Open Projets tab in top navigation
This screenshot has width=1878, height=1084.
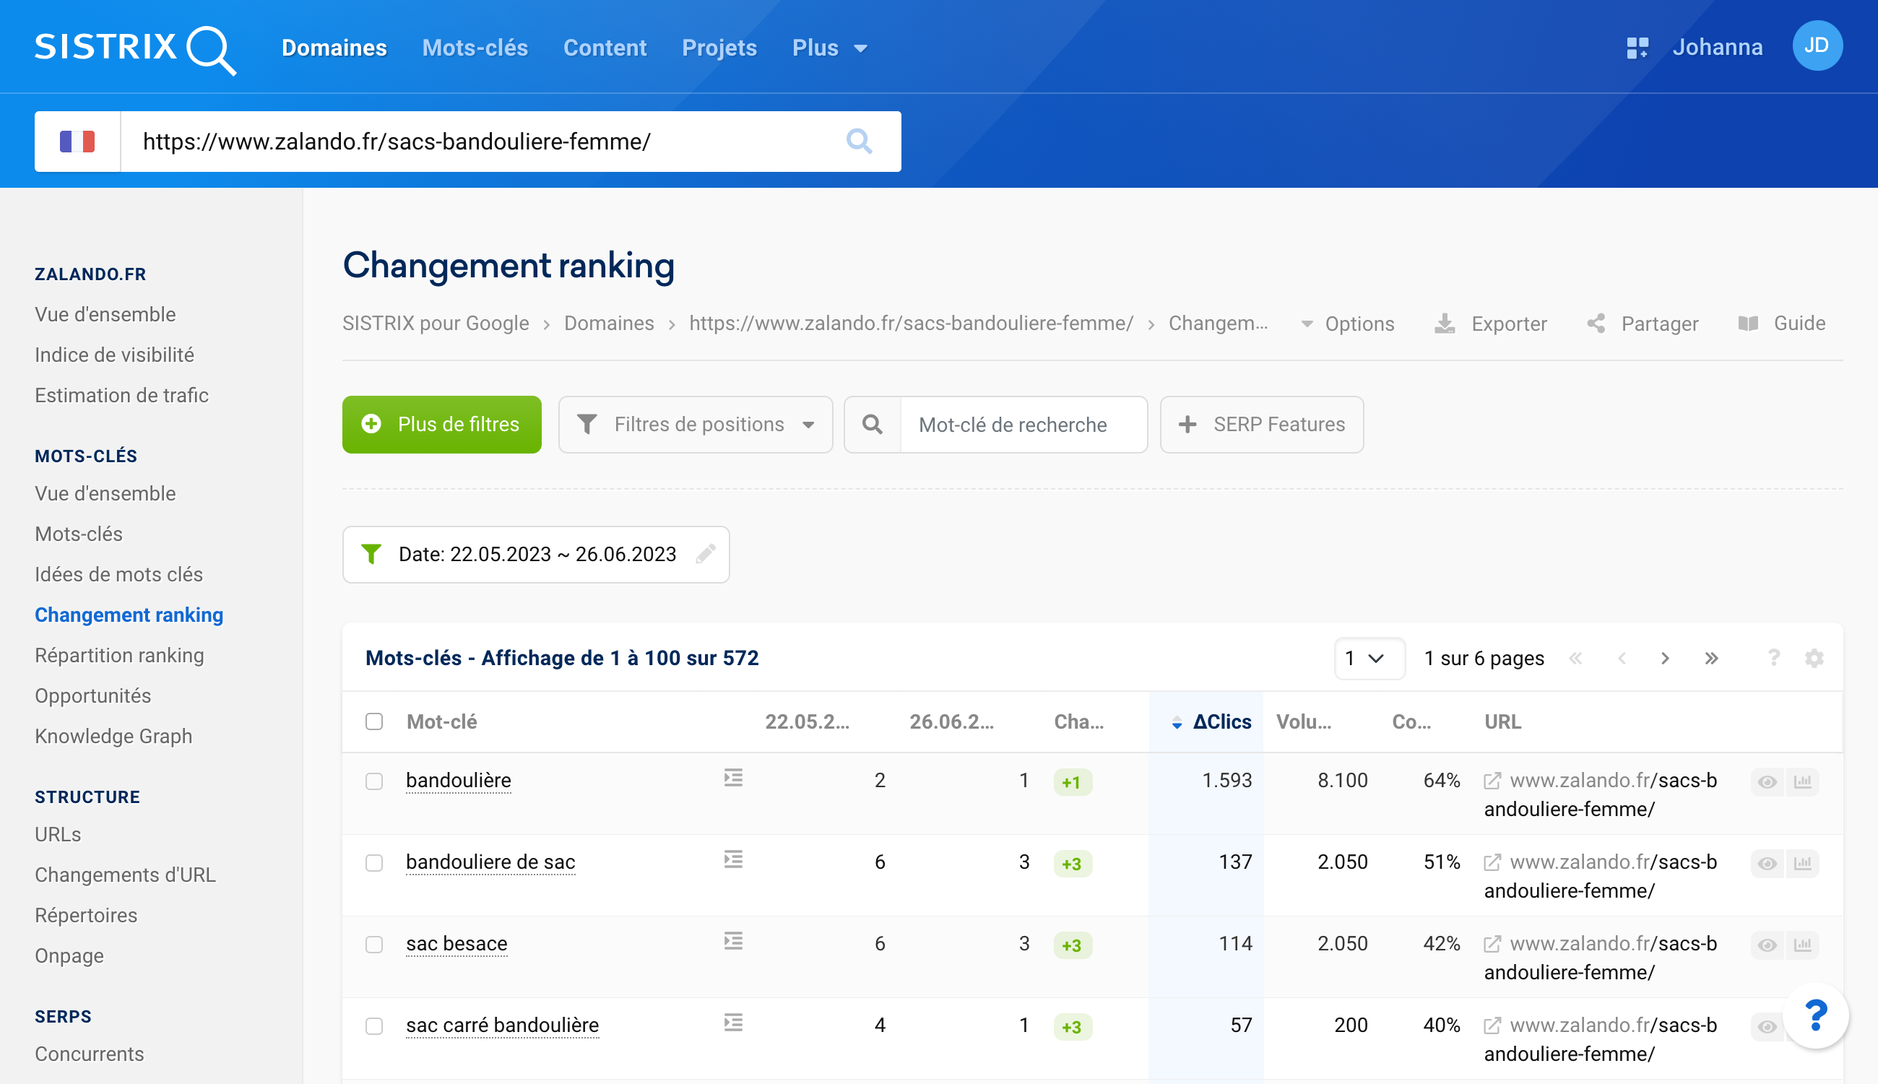719,48
